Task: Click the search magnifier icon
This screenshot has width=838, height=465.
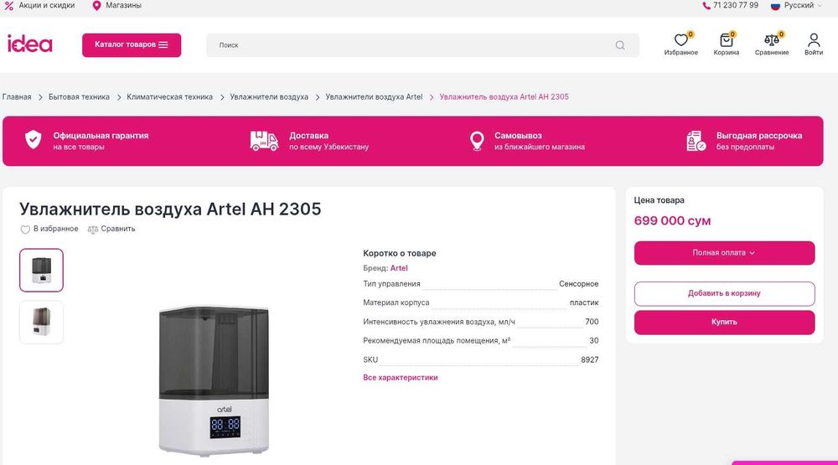Action: tap(620, 45)
